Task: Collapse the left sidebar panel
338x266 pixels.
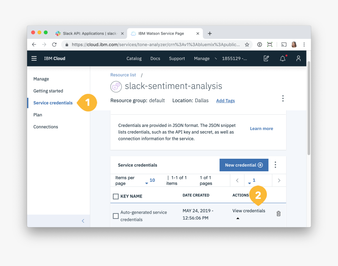Action: pyautogui.click(x=83, y=221)
